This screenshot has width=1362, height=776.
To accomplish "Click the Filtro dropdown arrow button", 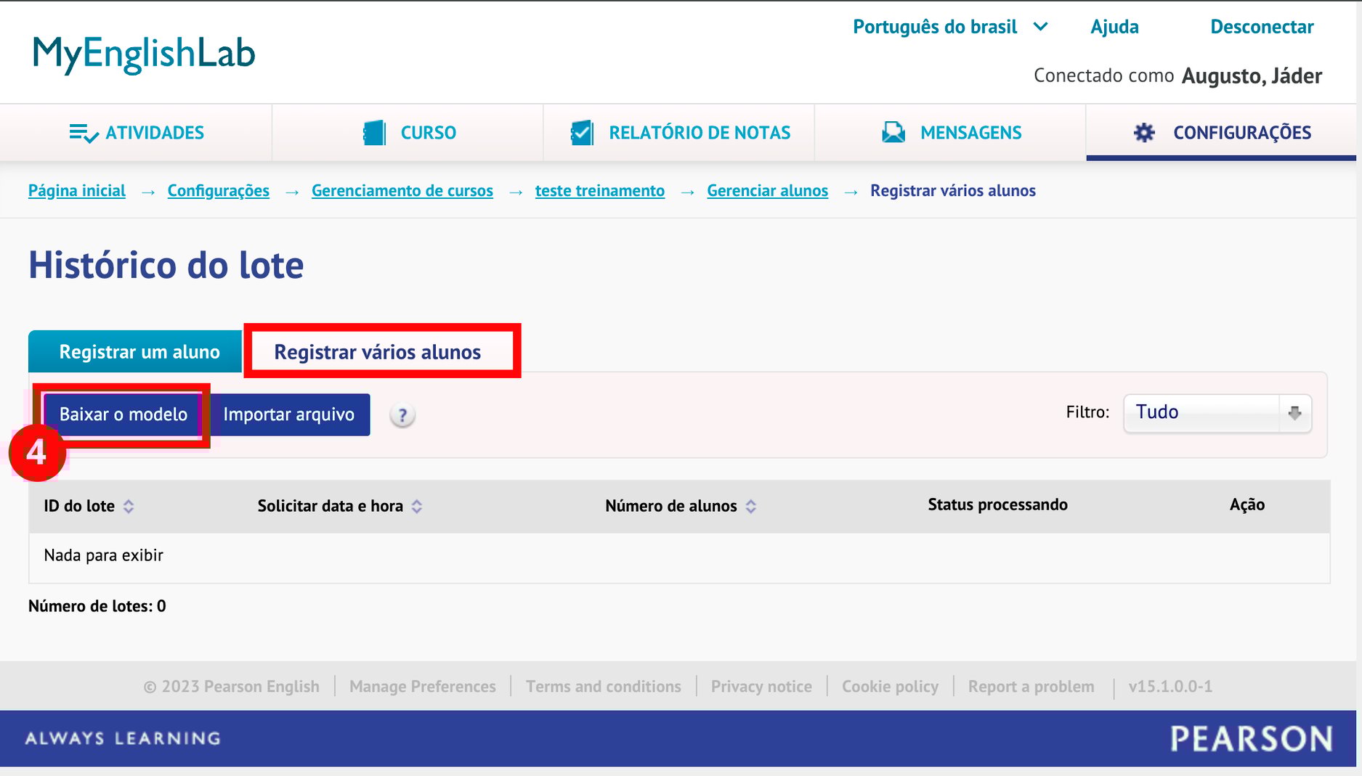I will click(1294, 412).
